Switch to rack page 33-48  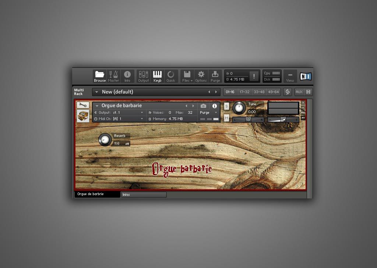coord(259,92)
